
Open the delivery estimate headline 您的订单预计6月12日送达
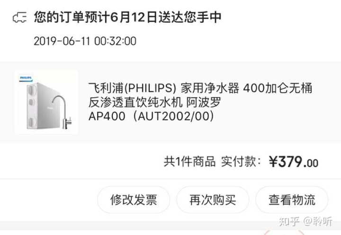(128, 17)
